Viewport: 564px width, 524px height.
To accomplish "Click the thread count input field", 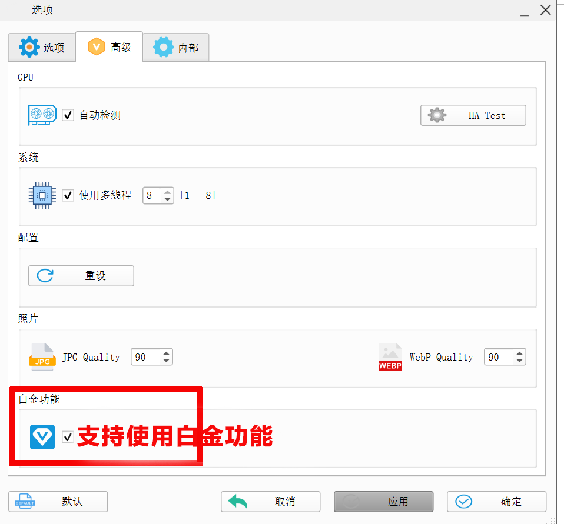I will (152, 195).
